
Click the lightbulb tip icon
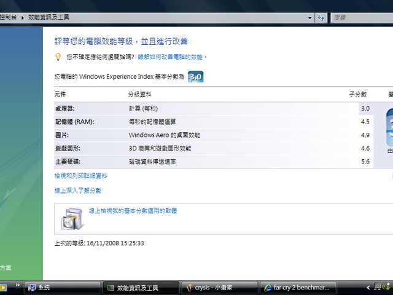(58, 57)
